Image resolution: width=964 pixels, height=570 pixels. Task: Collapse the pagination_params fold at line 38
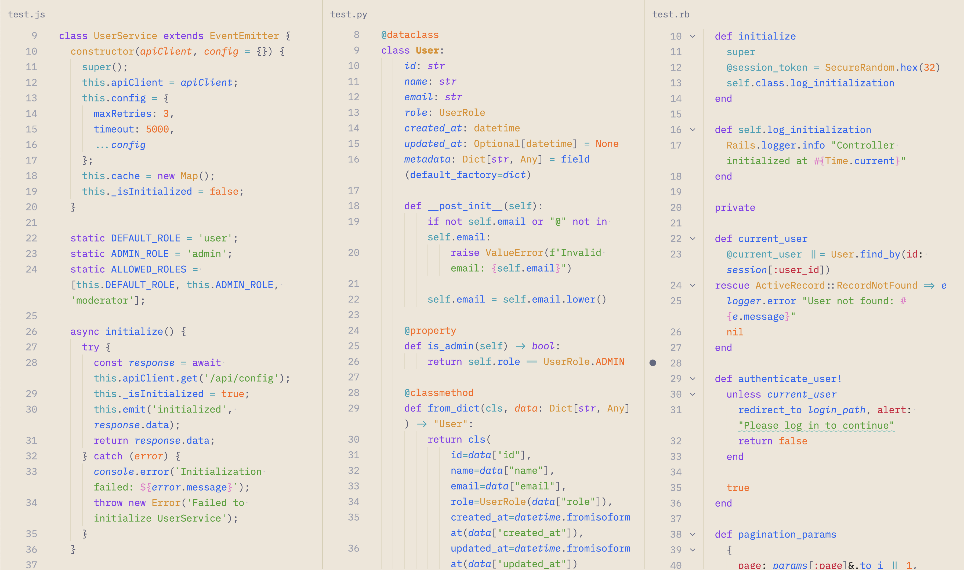point(693,535)
